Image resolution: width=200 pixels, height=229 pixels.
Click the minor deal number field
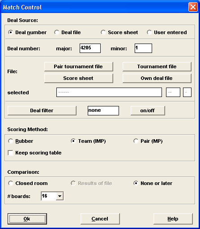[x=143, y=48]
